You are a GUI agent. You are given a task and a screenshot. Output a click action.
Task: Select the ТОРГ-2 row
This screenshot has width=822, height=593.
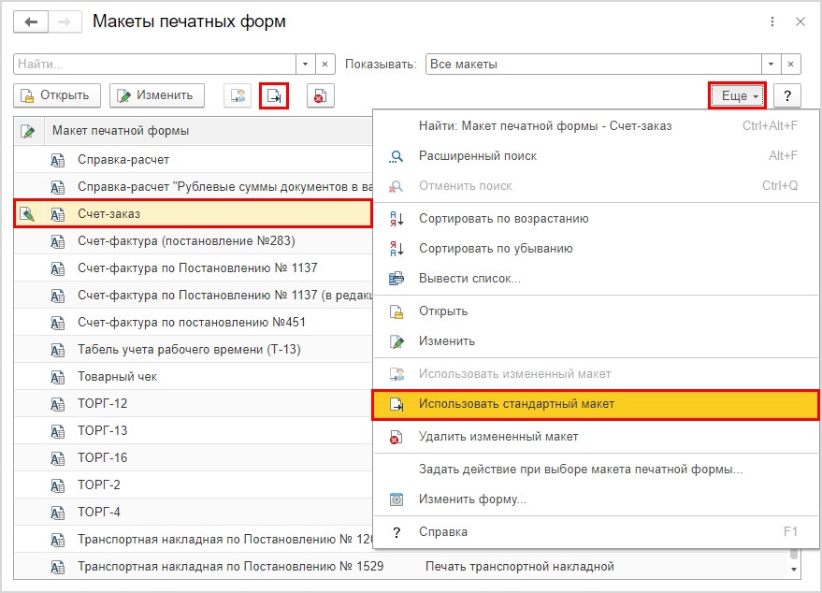point(193,485)
